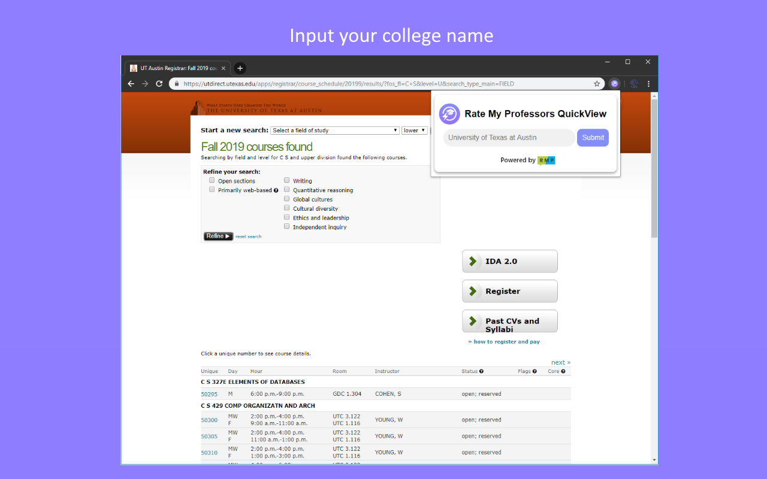Open the lower level dropdown

(415, 131)
